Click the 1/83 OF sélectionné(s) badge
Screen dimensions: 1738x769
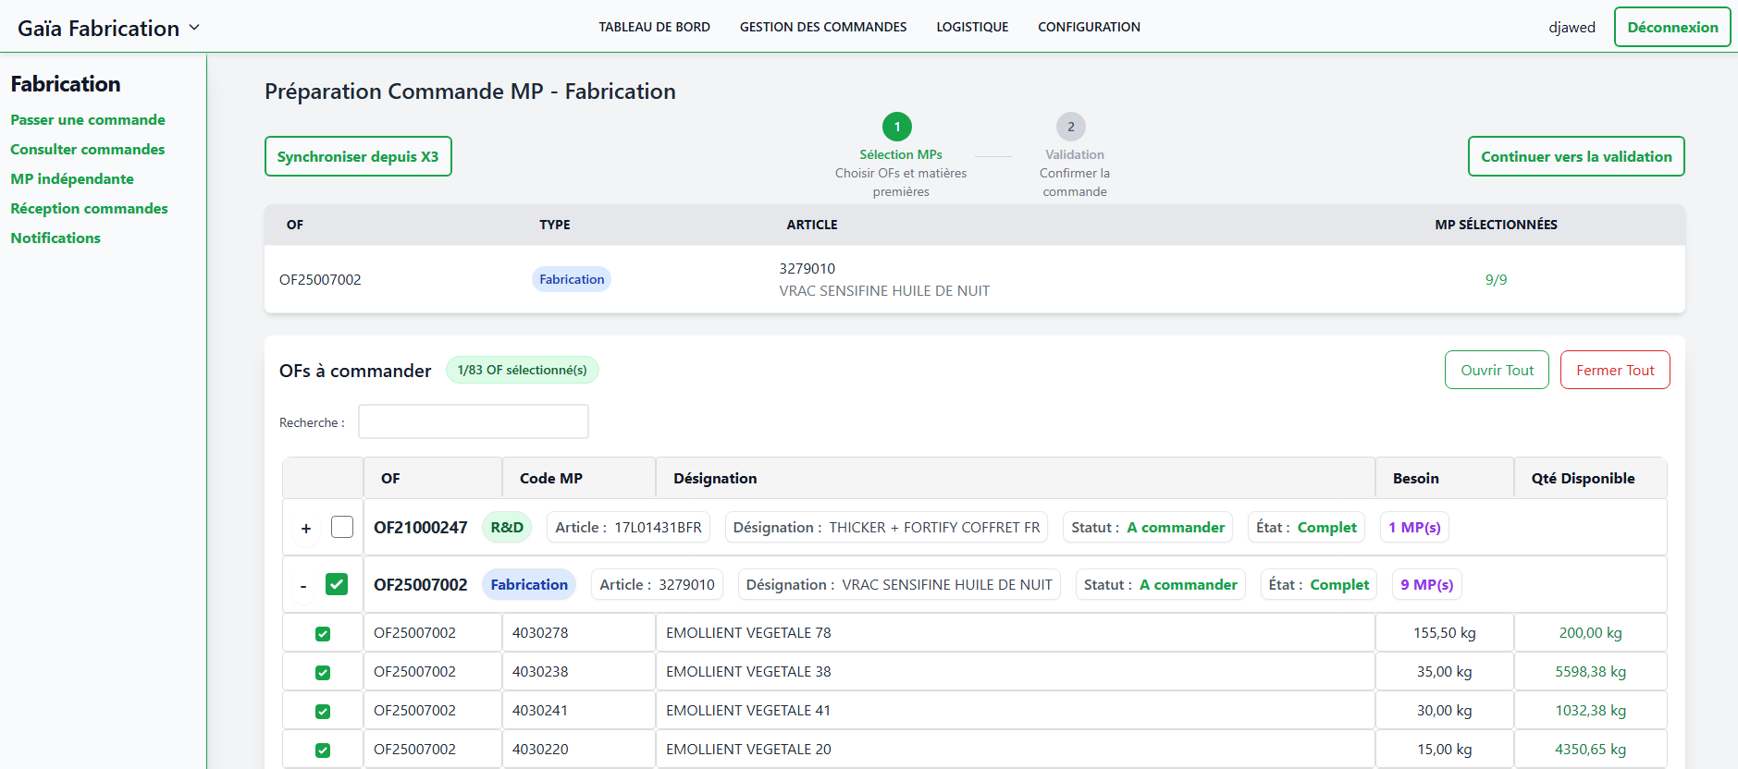coord(523,370)
